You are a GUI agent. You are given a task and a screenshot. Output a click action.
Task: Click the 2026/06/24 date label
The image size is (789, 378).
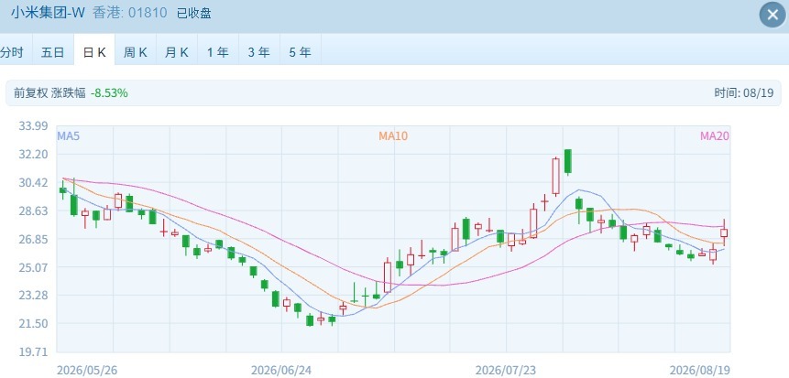(x=281, y=371)
